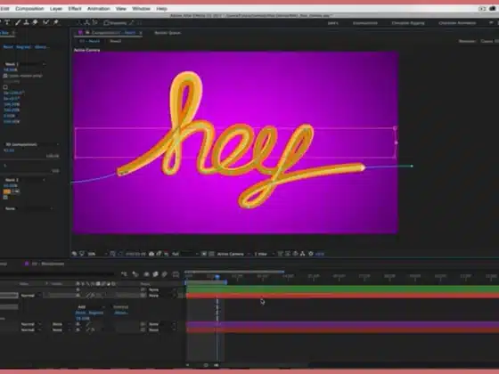Select the green layer bar in timeline
The image size is (499, 374).
[342, 289]
